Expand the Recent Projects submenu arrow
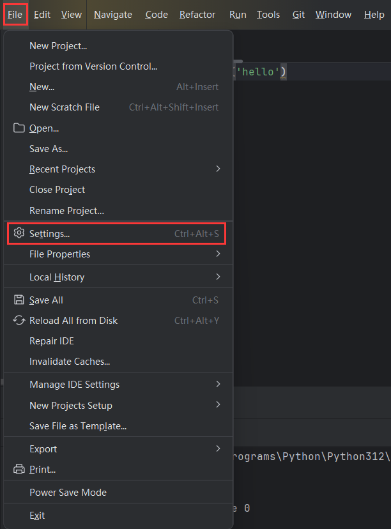Screen dimensions: 391x529 (x=218, y=169)
